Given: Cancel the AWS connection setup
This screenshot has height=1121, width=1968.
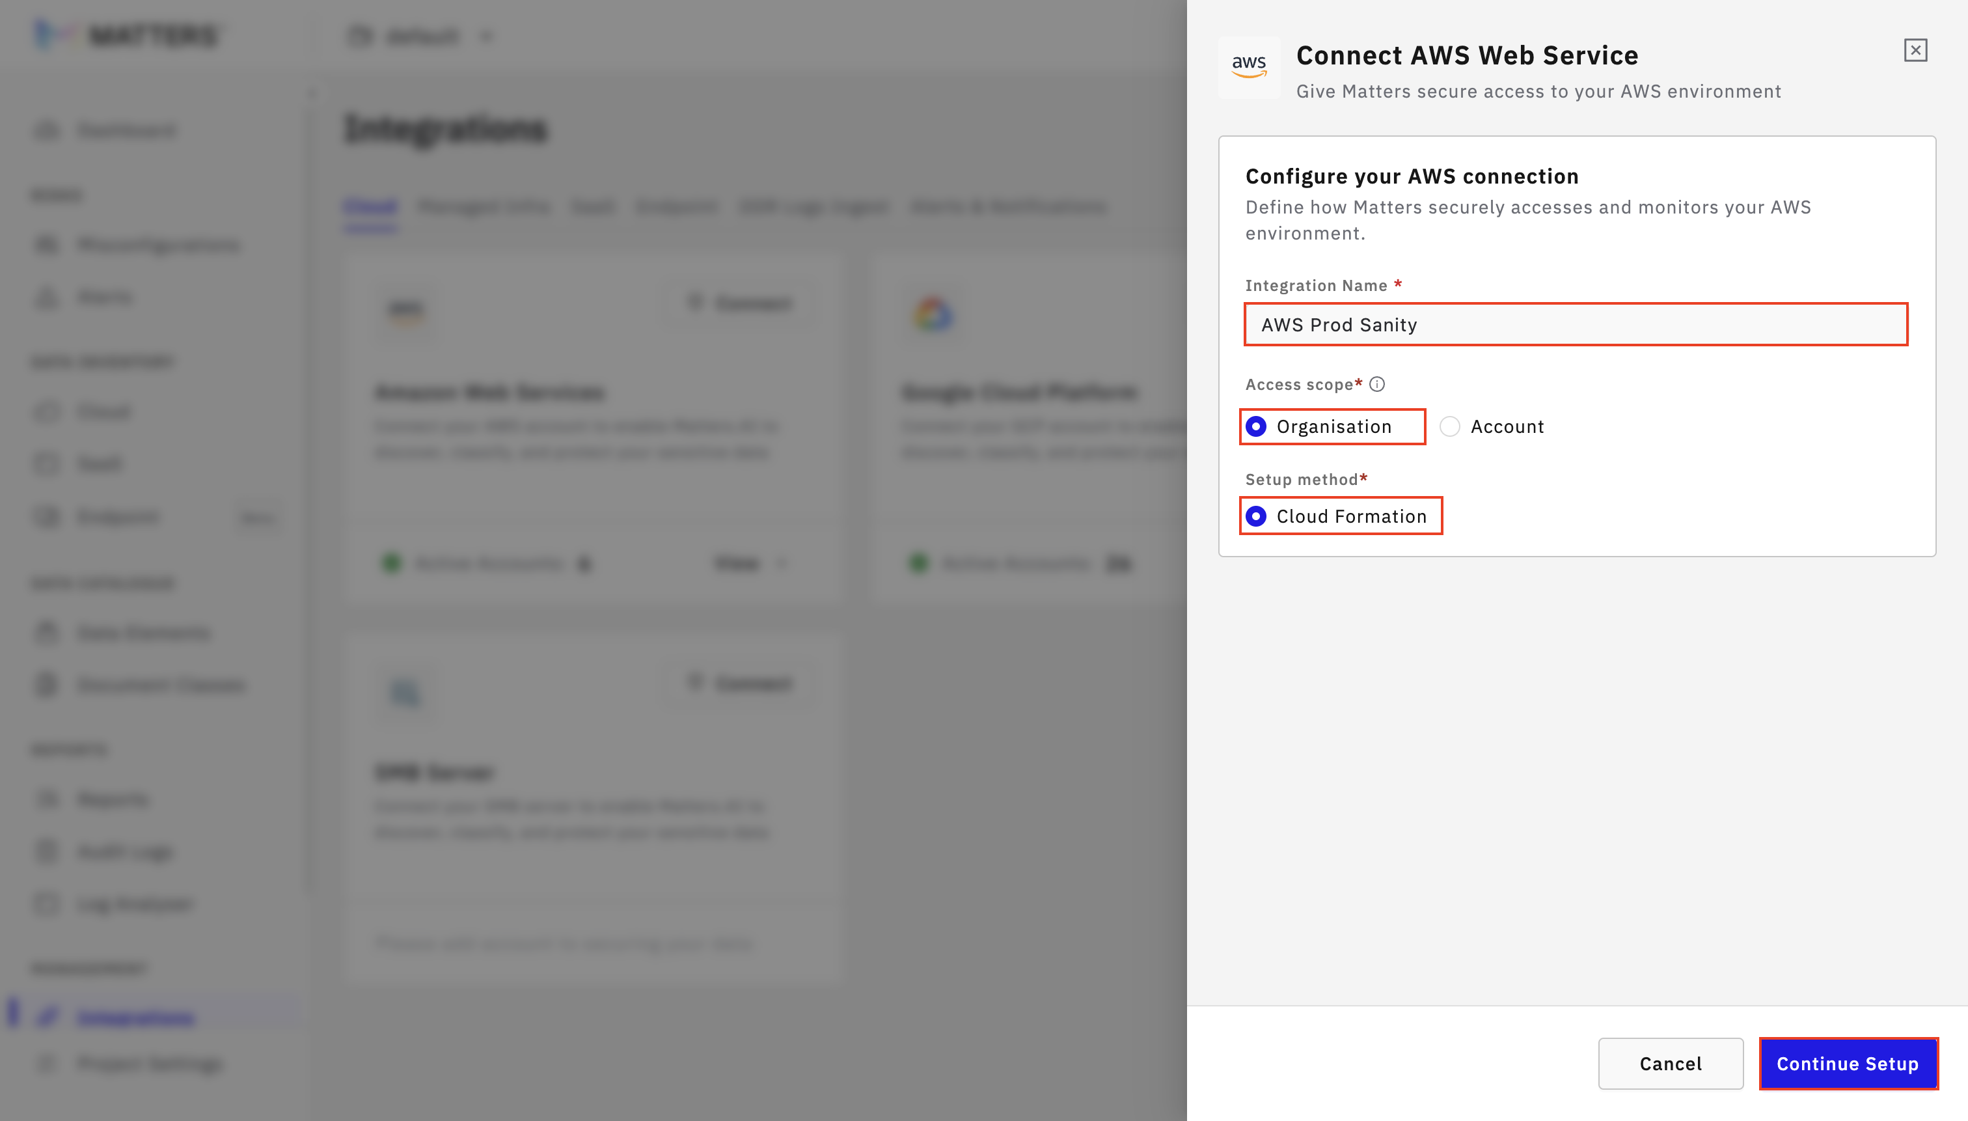Looking at the screenshot, I should point(1670,1063).
